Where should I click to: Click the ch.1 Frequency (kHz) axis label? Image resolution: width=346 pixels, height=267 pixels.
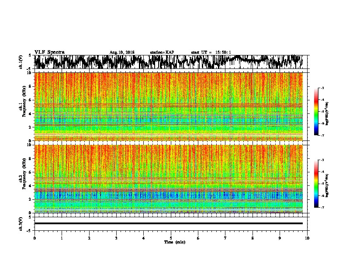point(23,102)
